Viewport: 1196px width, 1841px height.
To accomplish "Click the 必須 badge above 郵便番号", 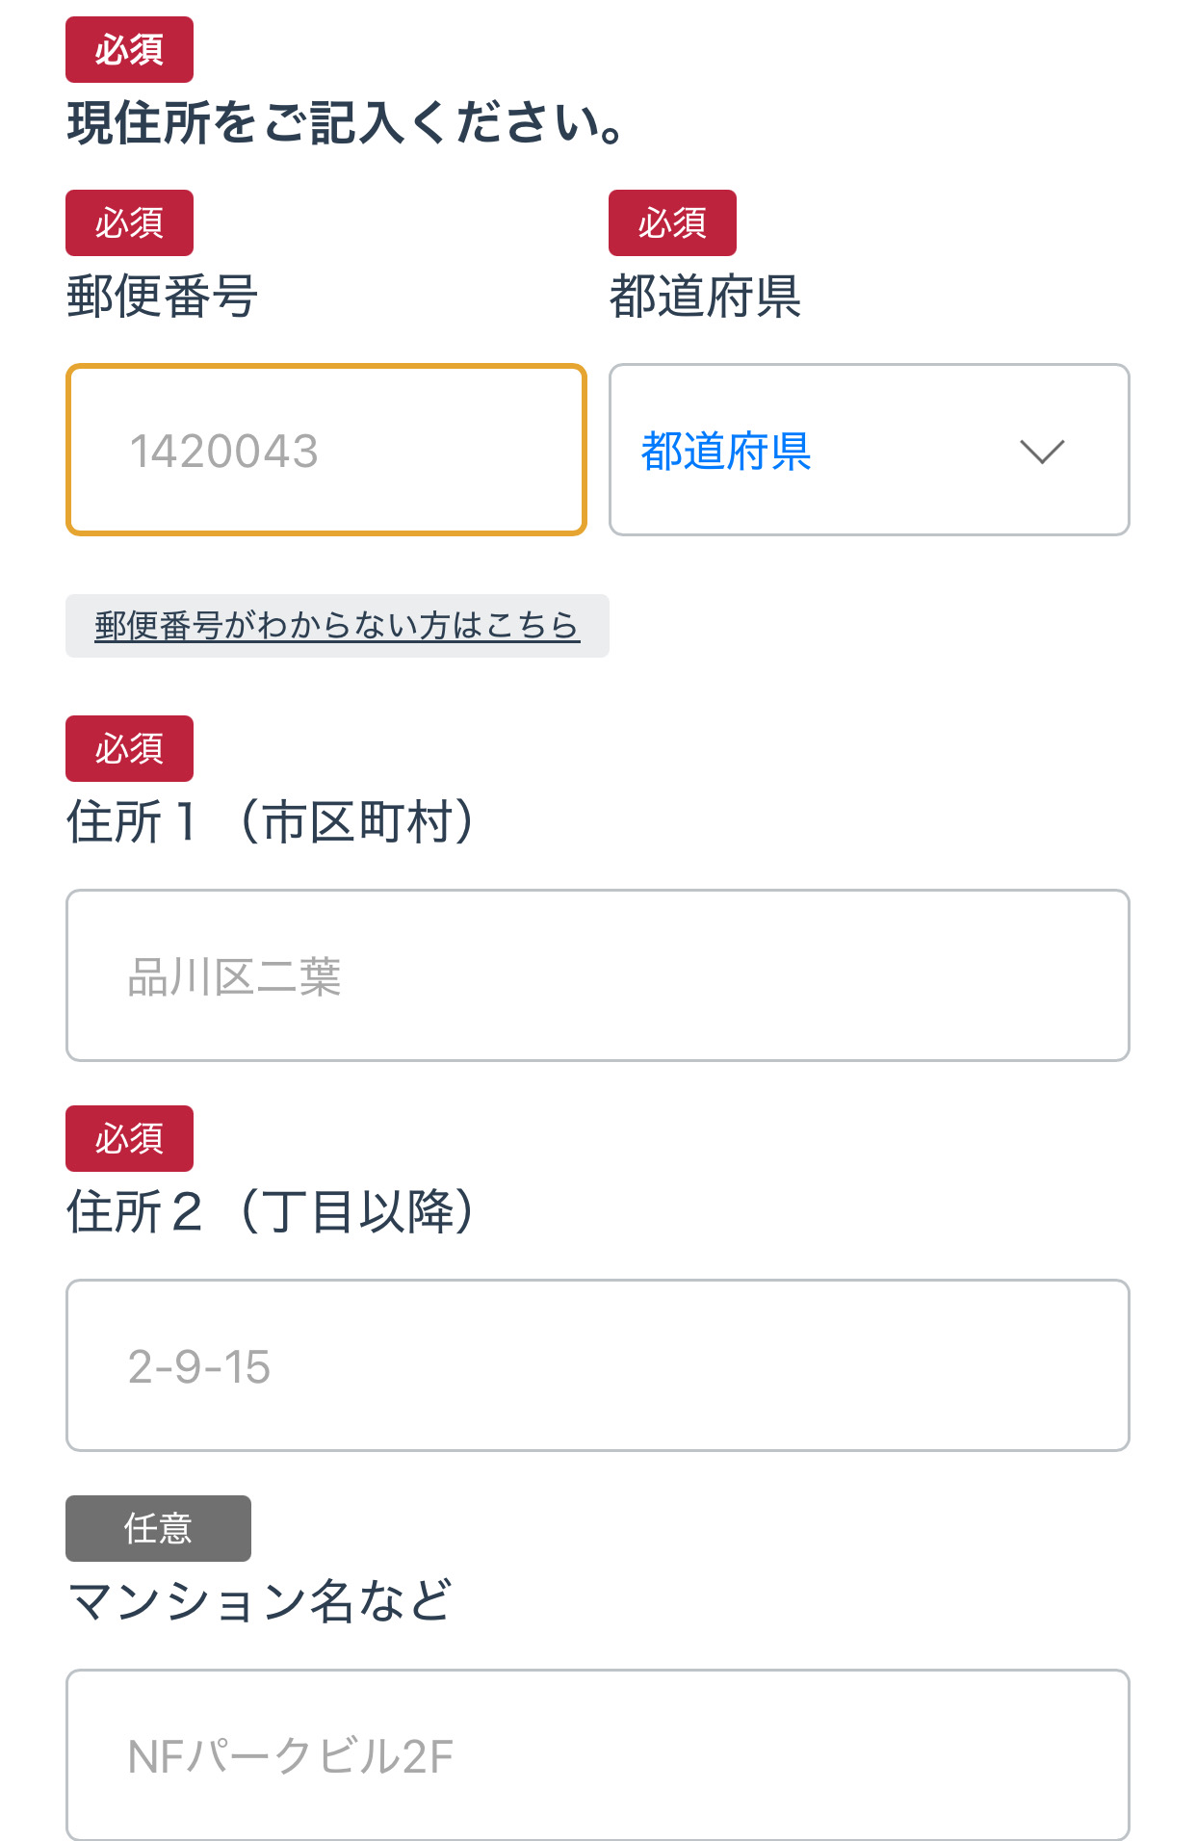I will (129, 222).
